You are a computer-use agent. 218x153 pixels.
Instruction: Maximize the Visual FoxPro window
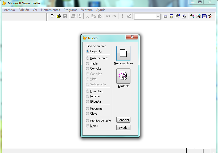point(200,2)
